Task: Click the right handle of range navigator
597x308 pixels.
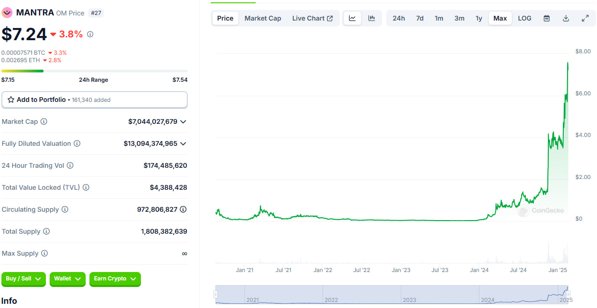Action: click(x=568, y=294)
